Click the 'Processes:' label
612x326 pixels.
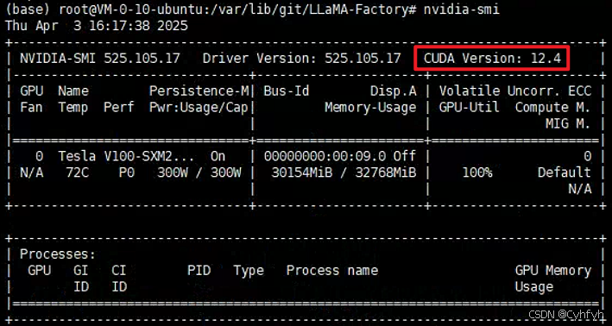58,254
